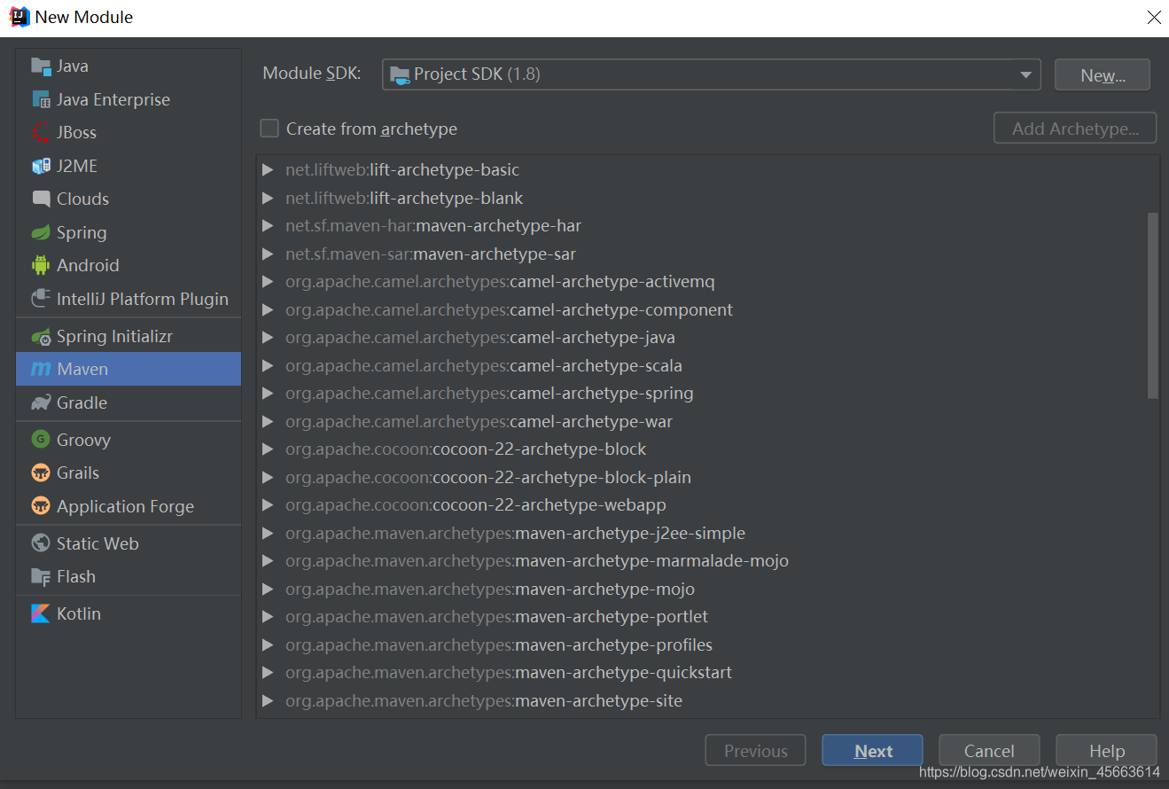Expand camel-archetype-activemq node

click(269, 282)
